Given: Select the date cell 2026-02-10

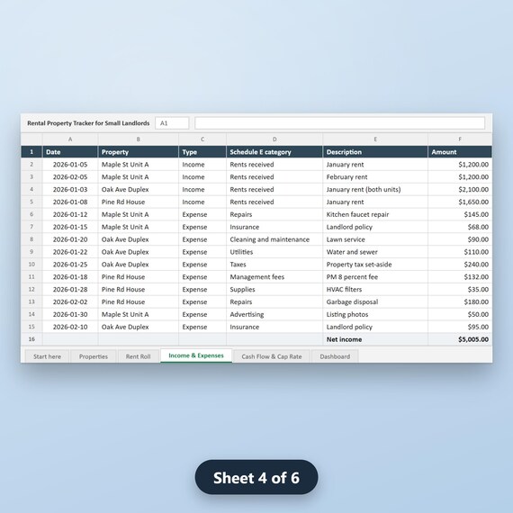Looking at the screenshot, I should 70,327.
